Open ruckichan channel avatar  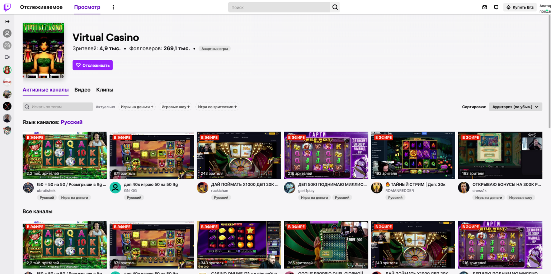203,188
